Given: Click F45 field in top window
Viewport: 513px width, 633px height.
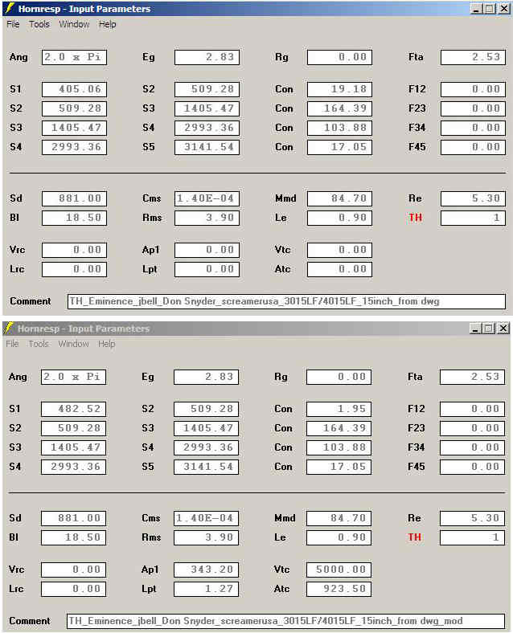Looking at the screenshot, I should (473, 147).
